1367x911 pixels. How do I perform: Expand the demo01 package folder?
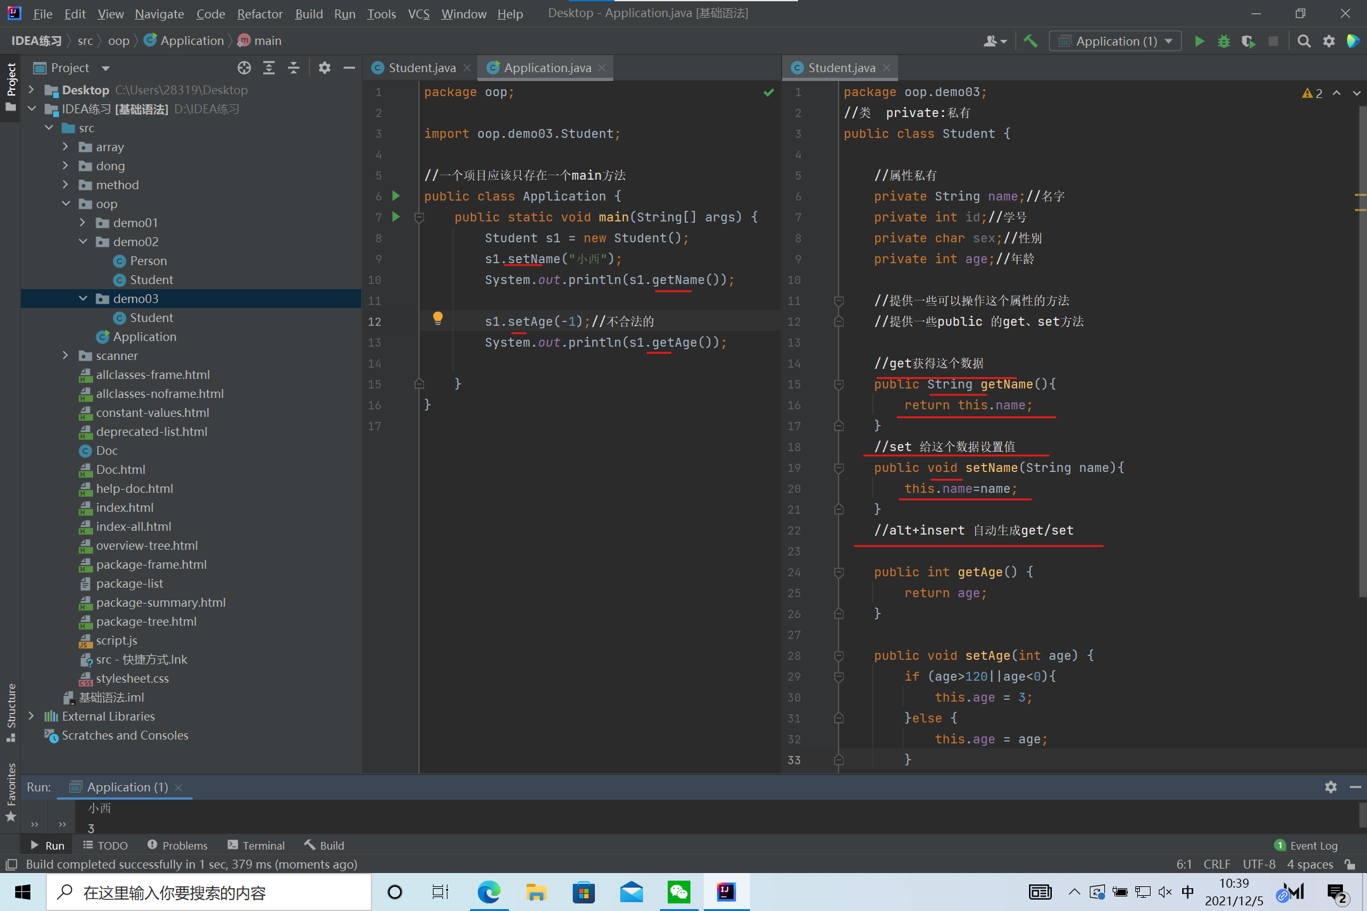[83, 223]
